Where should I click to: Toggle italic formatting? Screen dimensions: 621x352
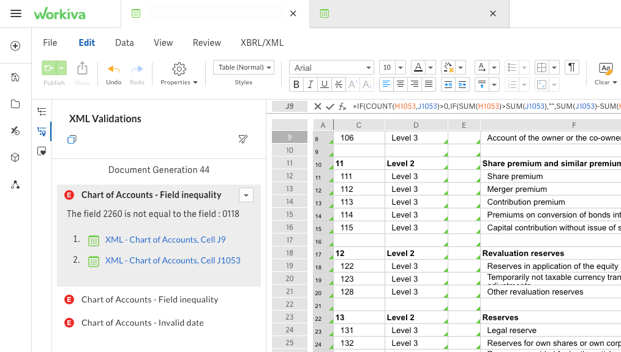click(310, 84)
